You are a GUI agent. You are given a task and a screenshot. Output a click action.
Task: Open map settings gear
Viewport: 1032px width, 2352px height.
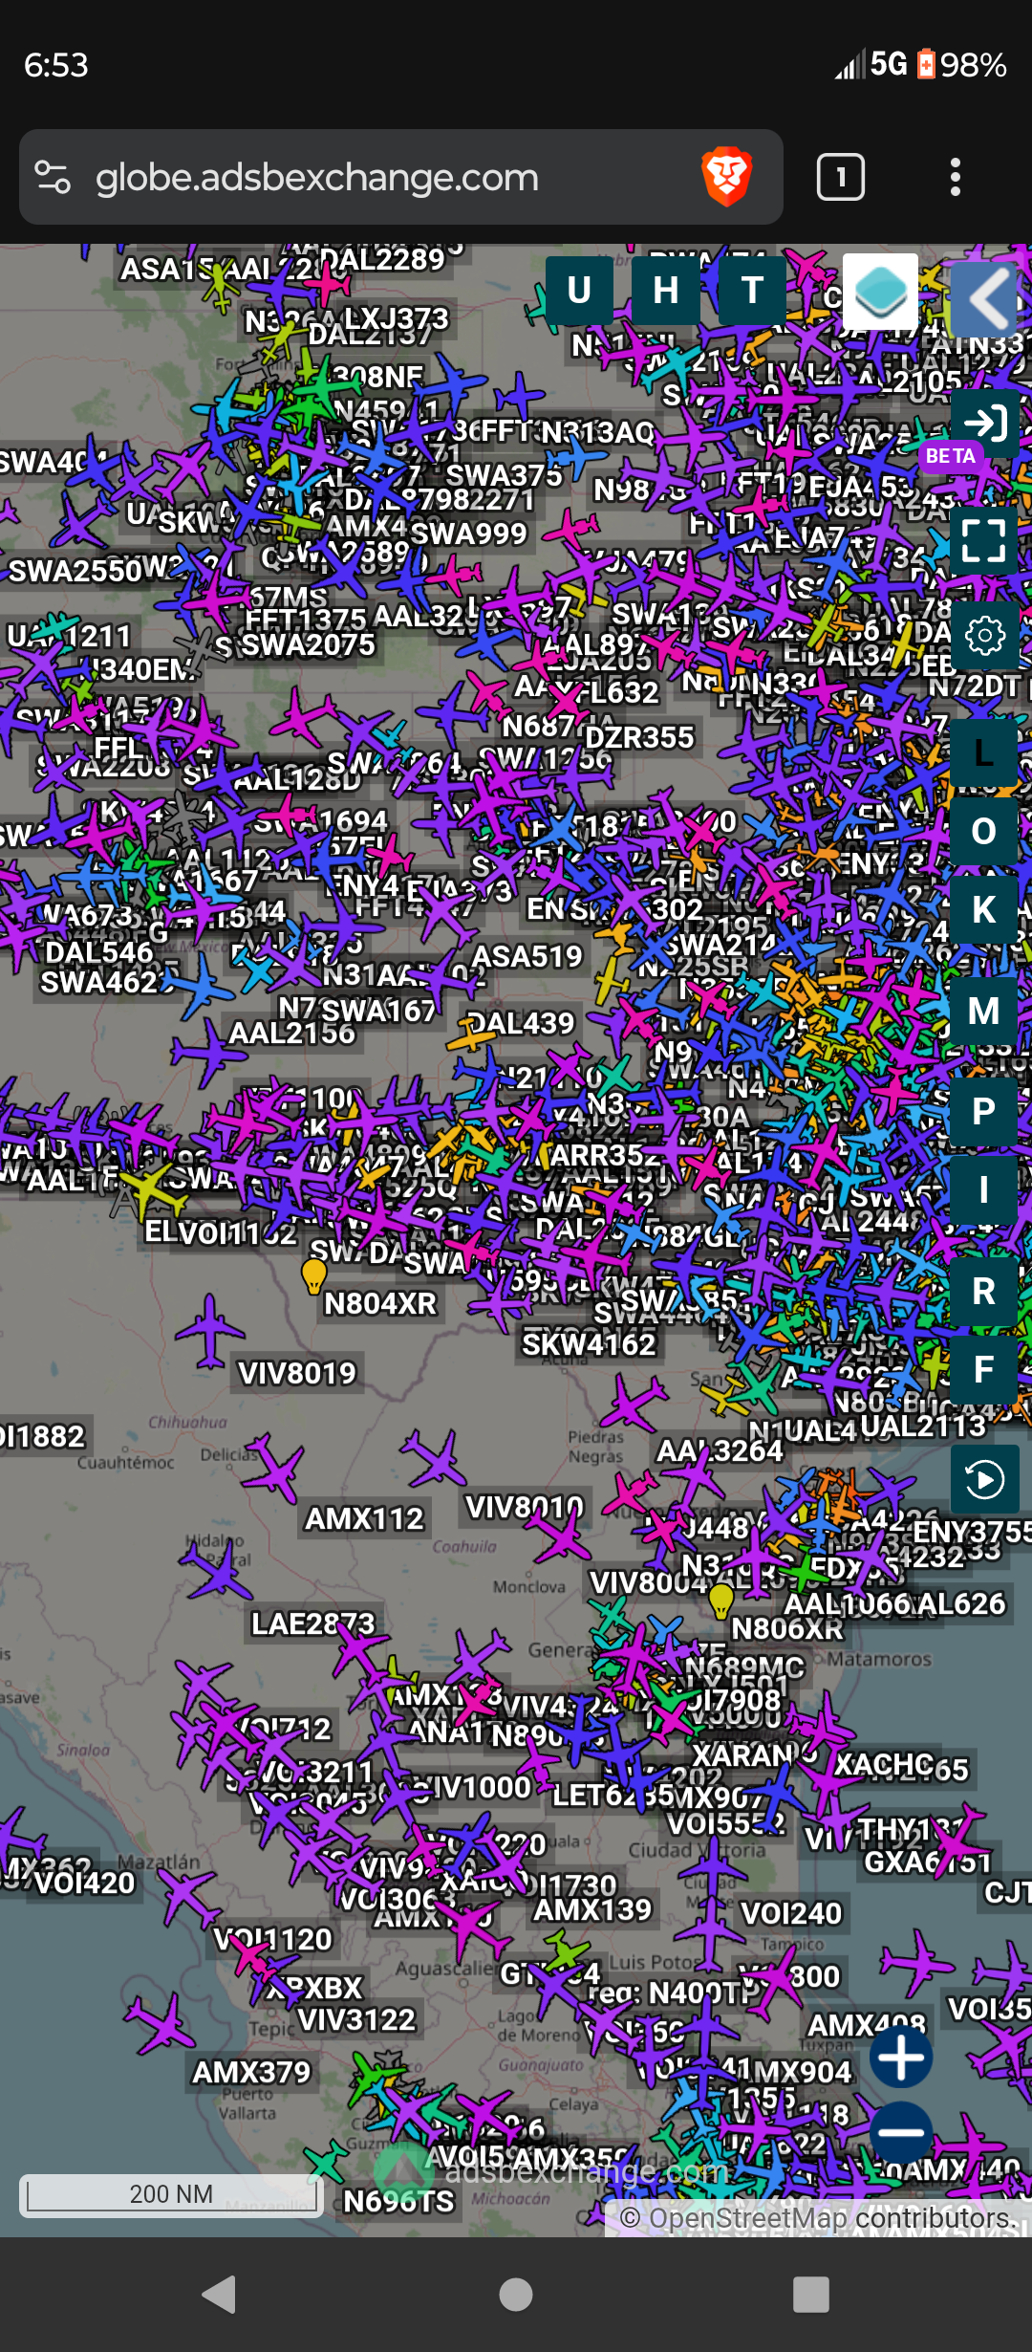[x=985, y=635]
